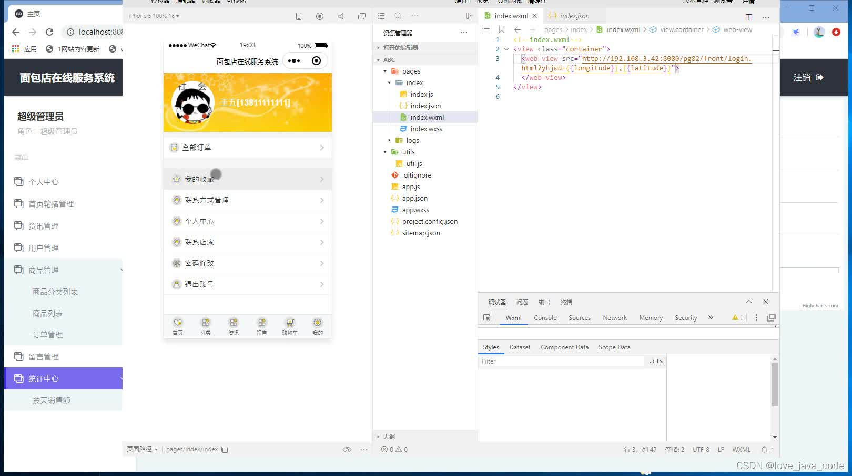Go to the 购物车 tab in the simulator
The image size is (852, 476).
290,326
